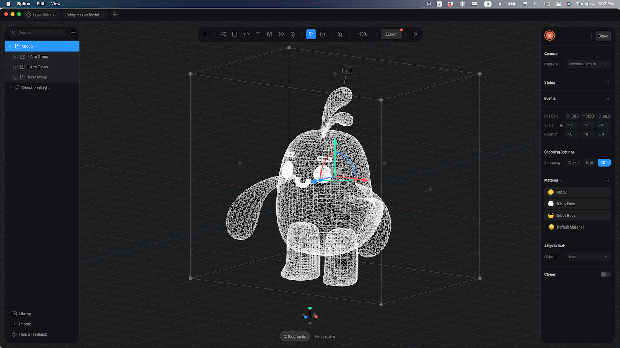This screenshot has height=348, width=620.
Task: Click the layers Search field
Action: point(38,32)
